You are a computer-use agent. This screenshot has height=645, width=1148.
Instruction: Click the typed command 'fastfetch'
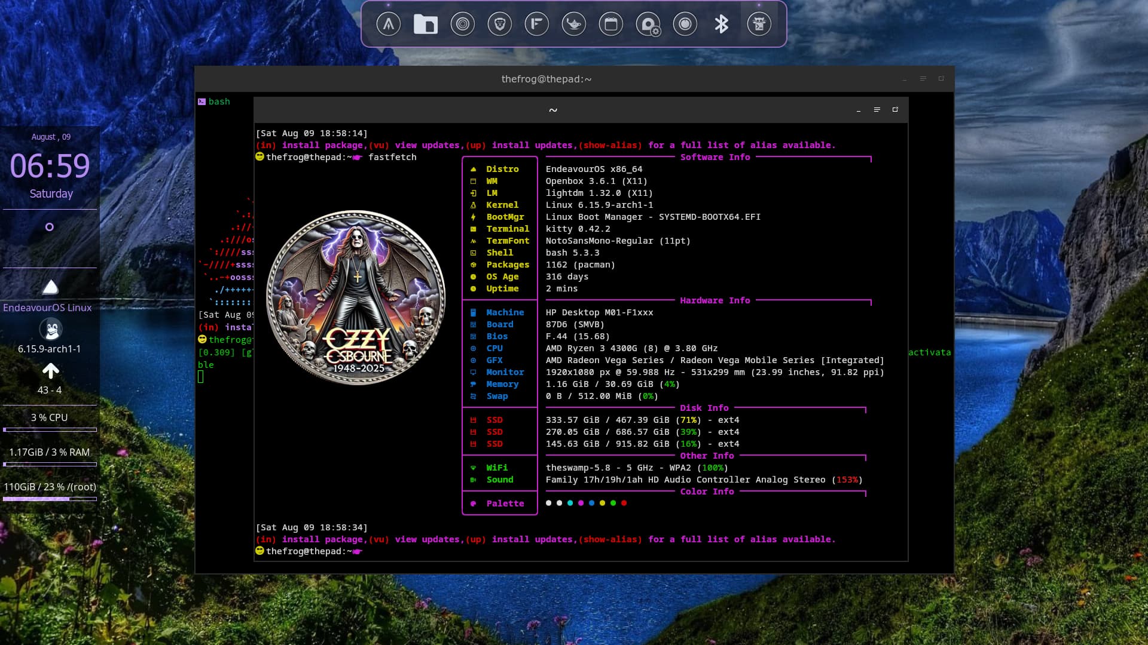(392, 157)
